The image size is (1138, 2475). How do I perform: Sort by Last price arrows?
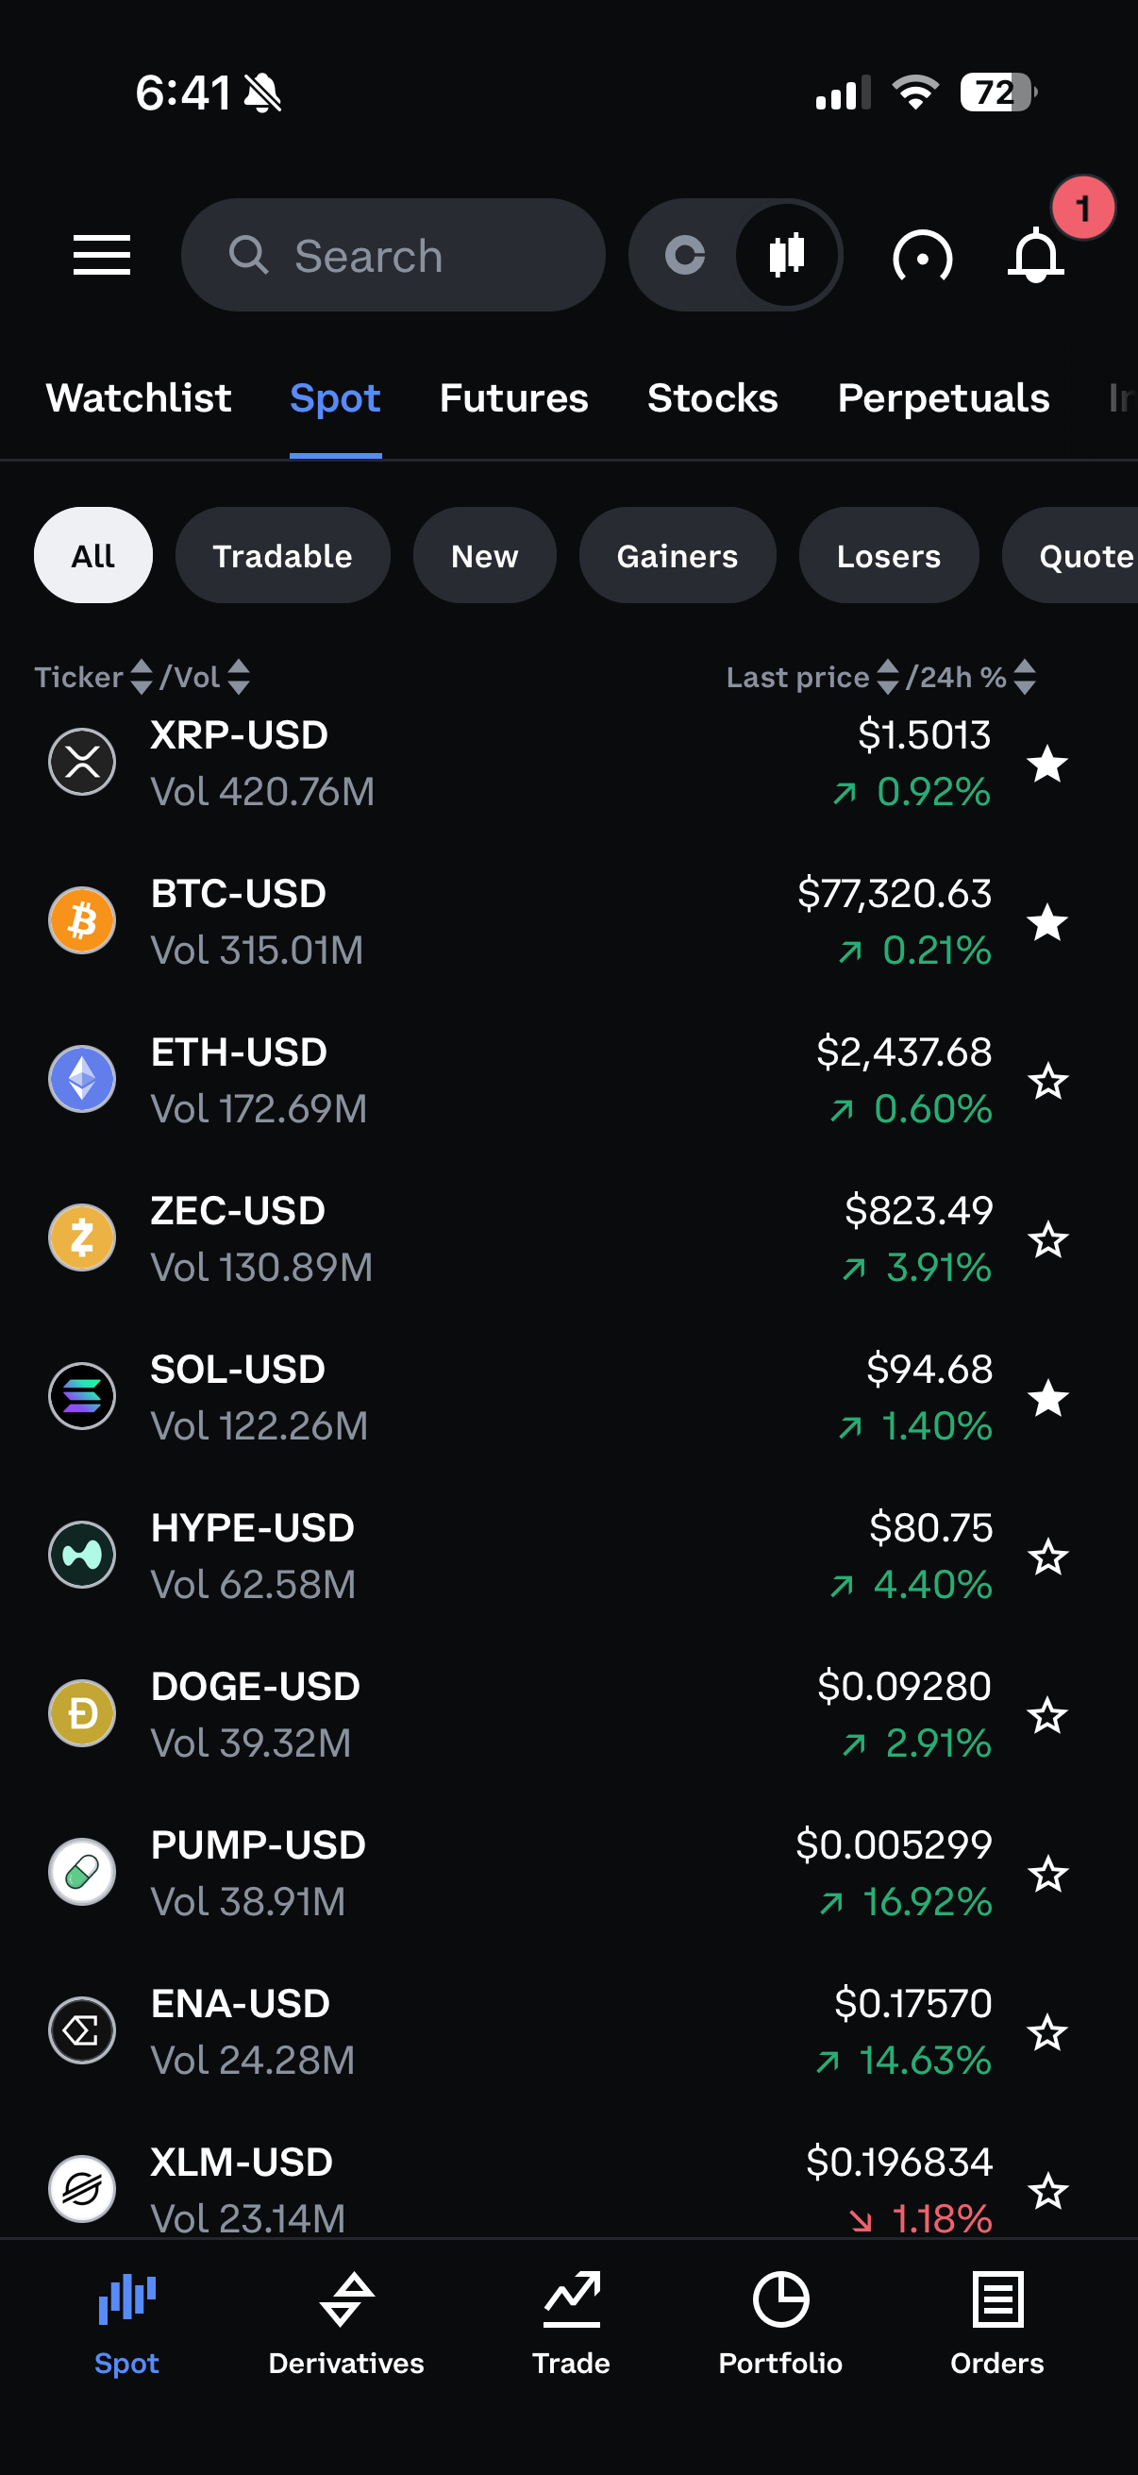pyautogui.click(x=888, y=677)
